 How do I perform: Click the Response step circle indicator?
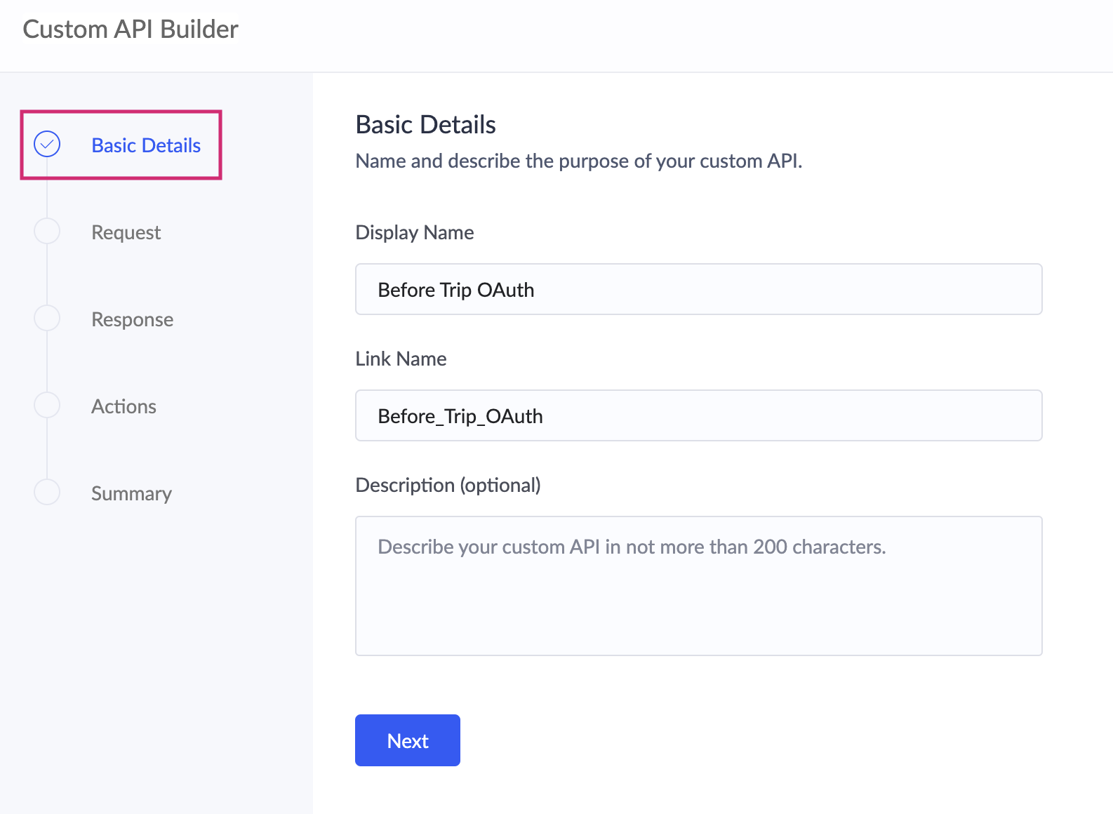[x=47, y=318]
